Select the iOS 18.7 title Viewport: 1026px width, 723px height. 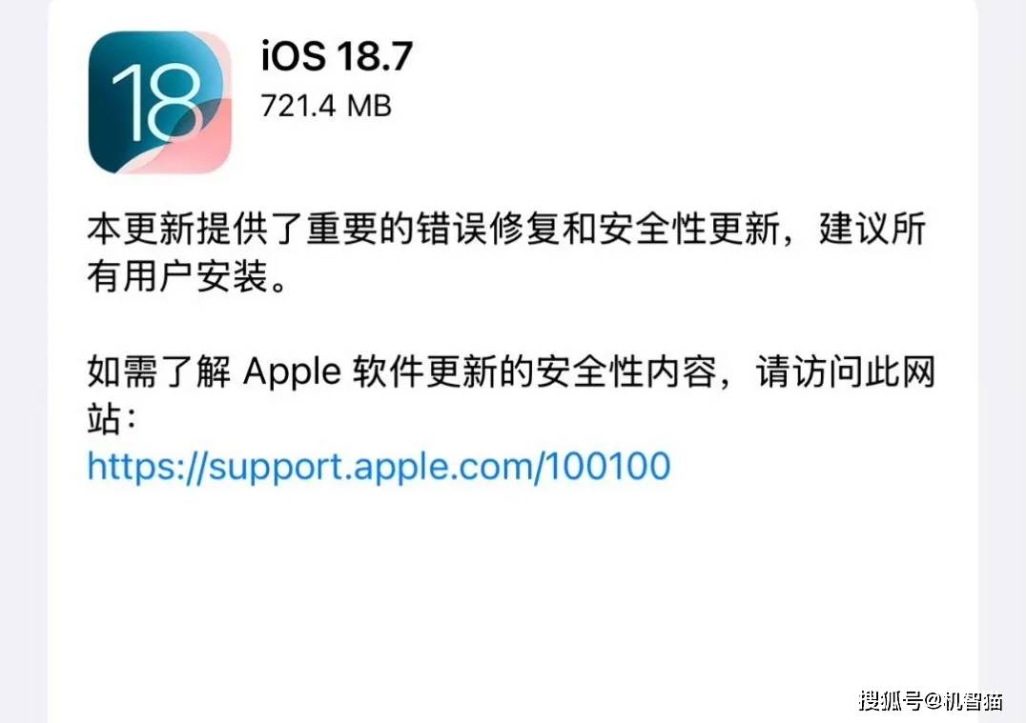(337, 55)
